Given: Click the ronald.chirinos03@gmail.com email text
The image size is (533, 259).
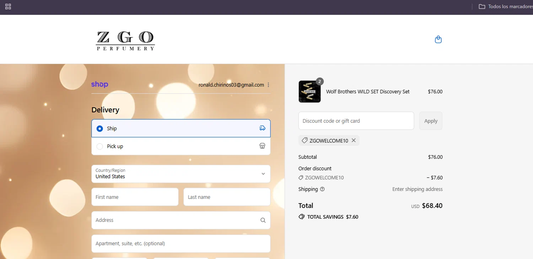Looking at the screenshot, I should point(231,85).
